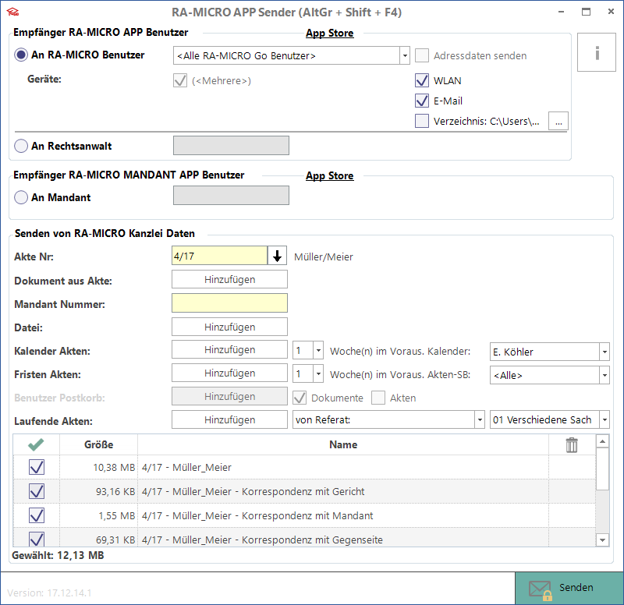Uncheck the Korrespondenz mit Gegenseite row checkbox

(37, 539)
